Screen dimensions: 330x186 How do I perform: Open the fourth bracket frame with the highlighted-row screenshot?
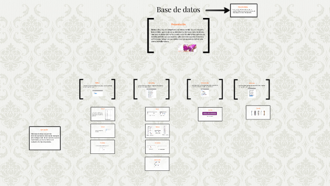(252, 89)
